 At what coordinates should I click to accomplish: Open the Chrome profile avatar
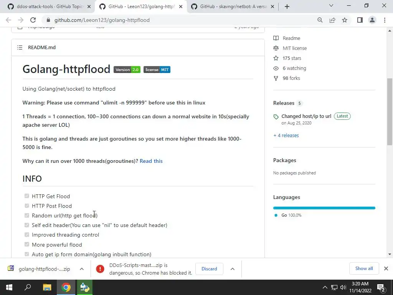coord(372,20)
